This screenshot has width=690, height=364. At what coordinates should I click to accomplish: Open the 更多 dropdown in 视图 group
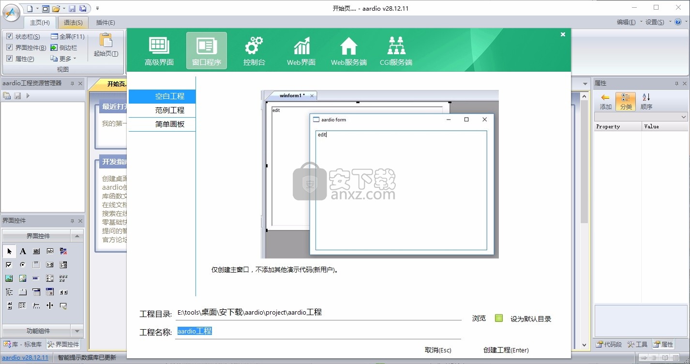[x=63, y=59]
